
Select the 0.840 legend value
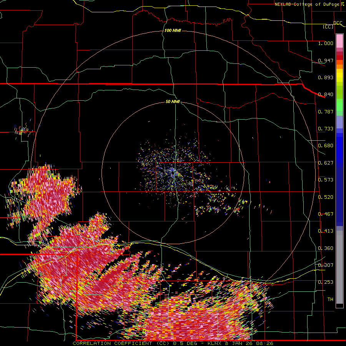pos(326,95)
